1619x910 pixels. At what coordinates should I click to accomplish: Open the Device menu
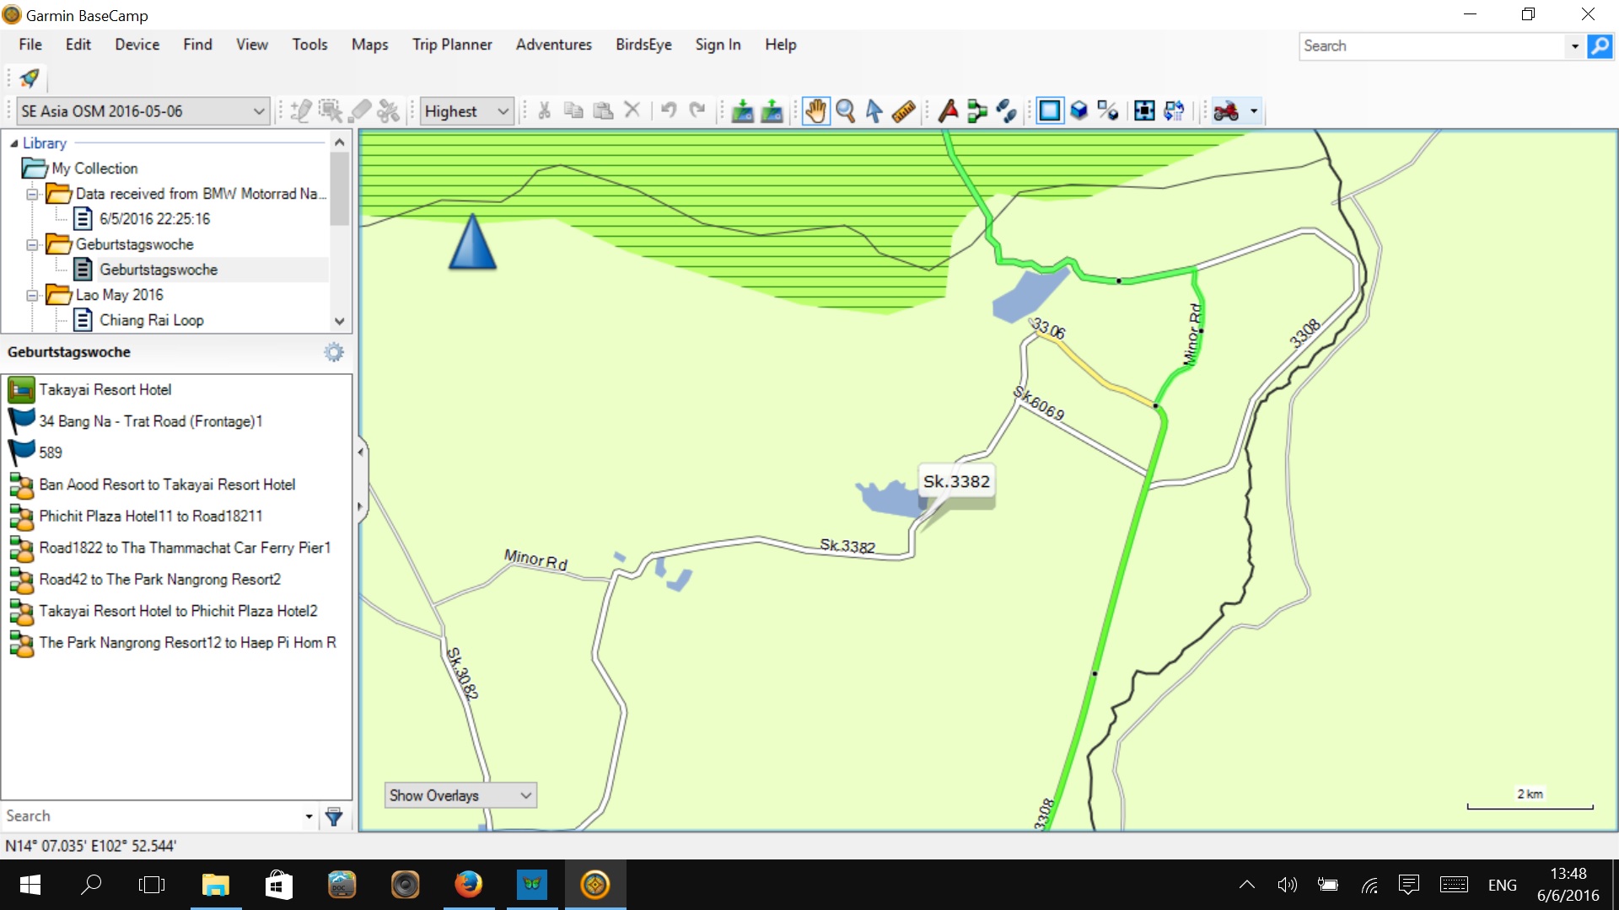tap(137, 45)
